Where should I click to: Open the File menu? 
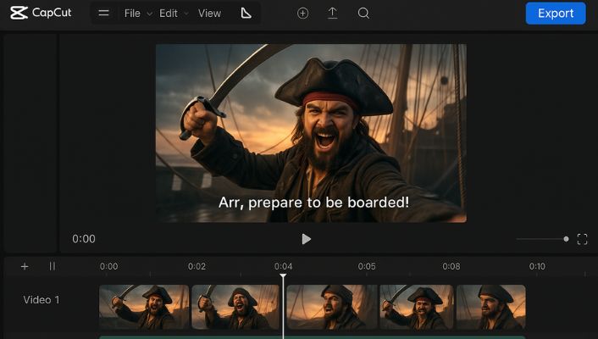[x=132, y=14]
